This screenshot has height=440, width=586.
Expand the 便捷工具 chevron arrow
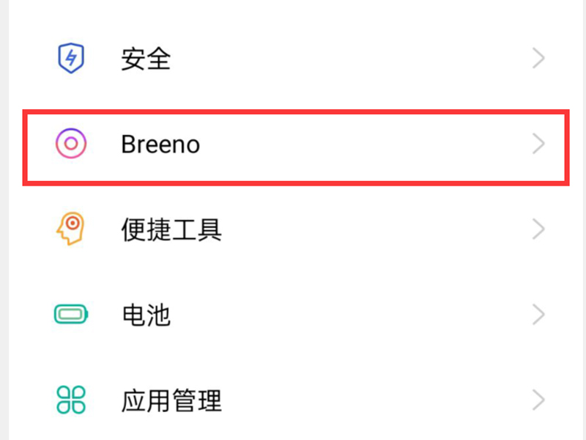[539, 230]
